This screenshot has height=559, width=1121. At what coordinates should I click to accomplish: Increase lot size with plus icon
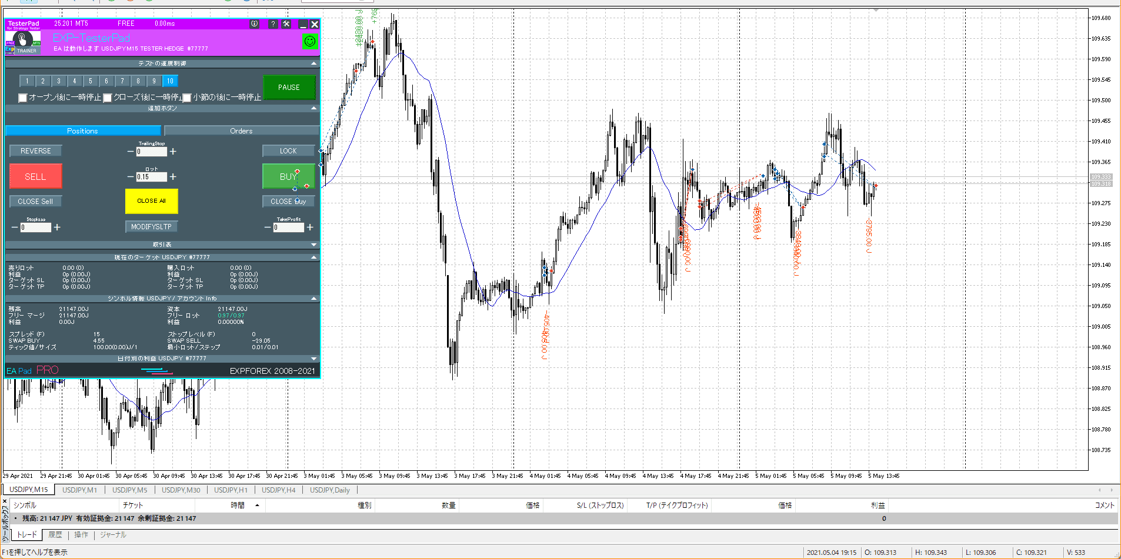173,177
